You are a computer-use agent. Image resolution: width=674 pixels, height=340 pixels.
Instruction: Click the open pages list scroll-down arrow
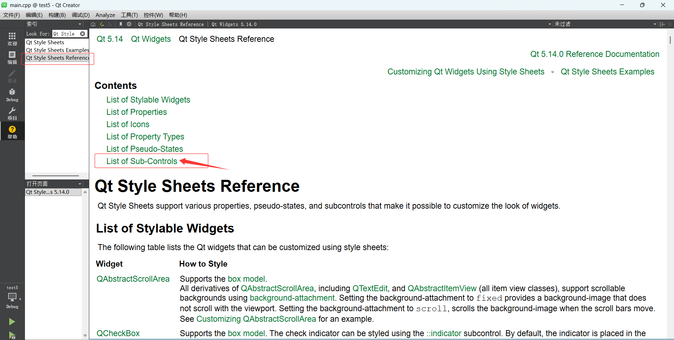[x=85, y=336]
